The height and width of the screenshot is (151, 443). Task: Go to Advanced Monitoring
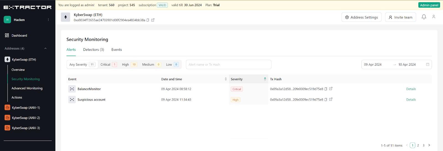pyautogui.click(x=27, y=88)
